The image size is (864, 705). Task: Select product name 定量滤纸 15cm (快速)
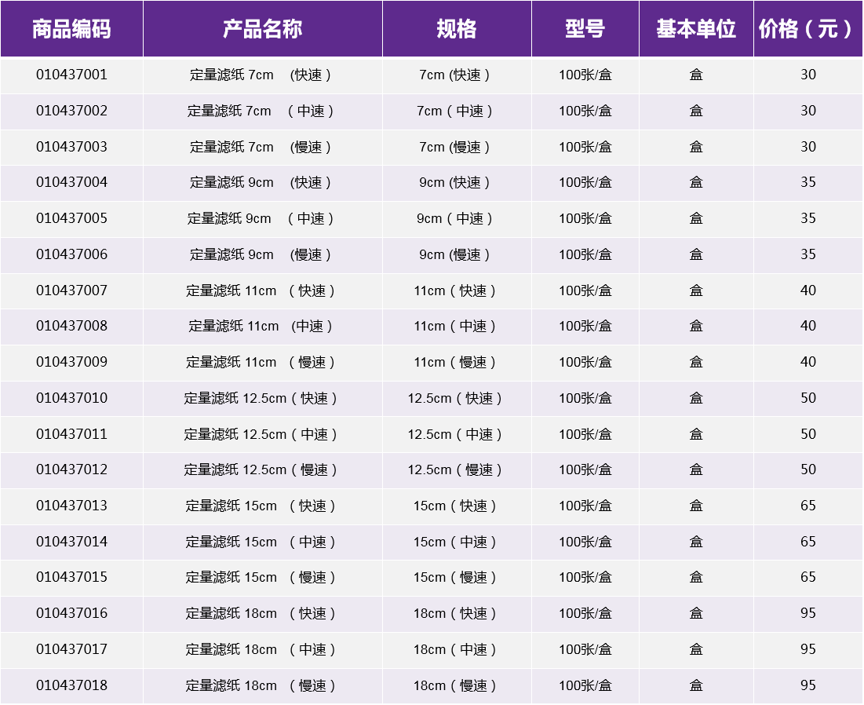(261, 506)
